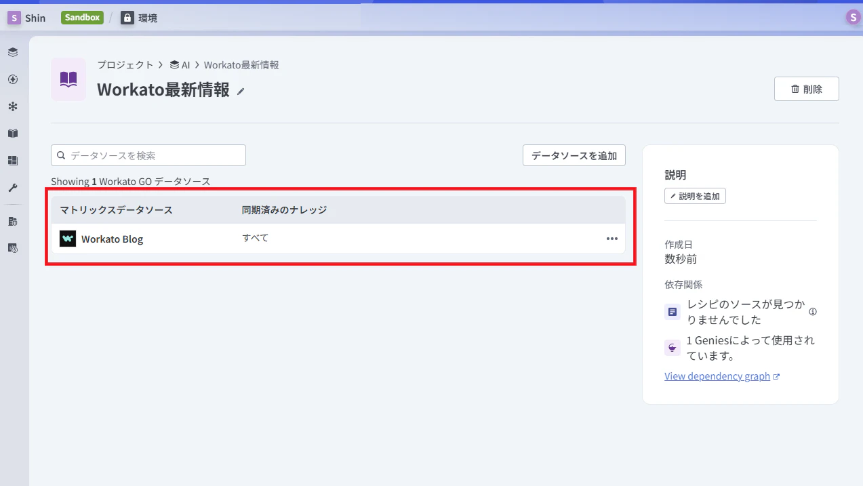
Task: Click the lock icon beside 環境
Action: (127, 18)
